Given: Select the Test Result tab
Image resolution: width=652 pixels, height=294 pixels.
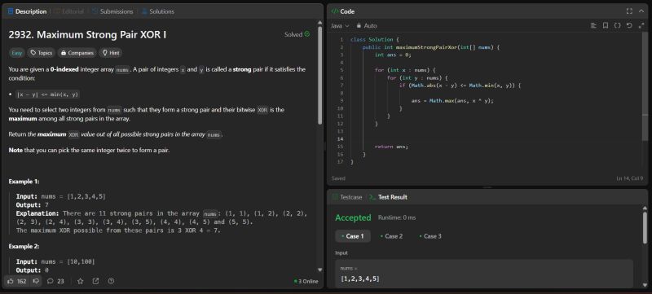Looking at the screenshot, I should click(389, 197).
